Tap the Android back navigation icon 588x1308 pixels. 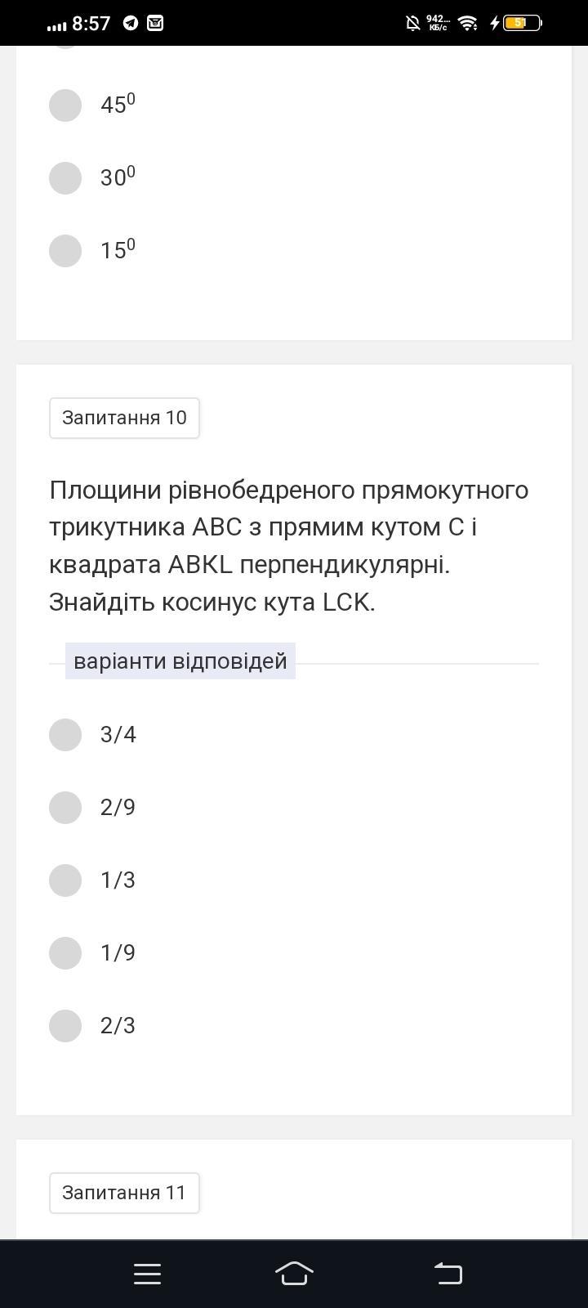pos(448,1274)
